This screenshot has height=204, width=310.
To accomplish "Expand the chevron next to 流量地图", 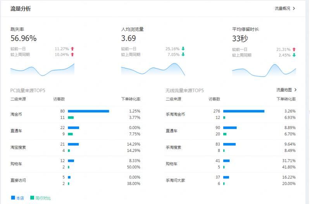I will point(296,90).
